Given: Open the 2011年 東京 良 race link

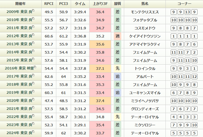Looking at the screenshot, I should [x=18, y=28].
